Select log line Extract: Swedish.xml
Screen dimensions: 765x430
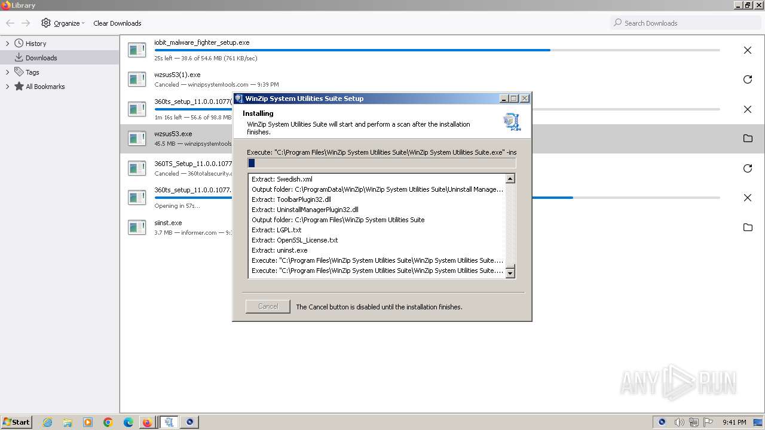pyautogui.click(x=281, y=179)
